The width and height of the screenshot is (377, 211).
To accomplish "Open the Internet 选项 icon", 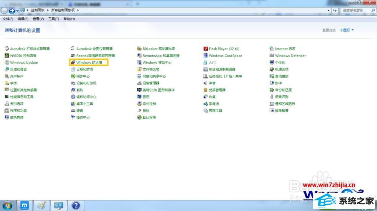I will pyautogui.click(x=272, y=48).
